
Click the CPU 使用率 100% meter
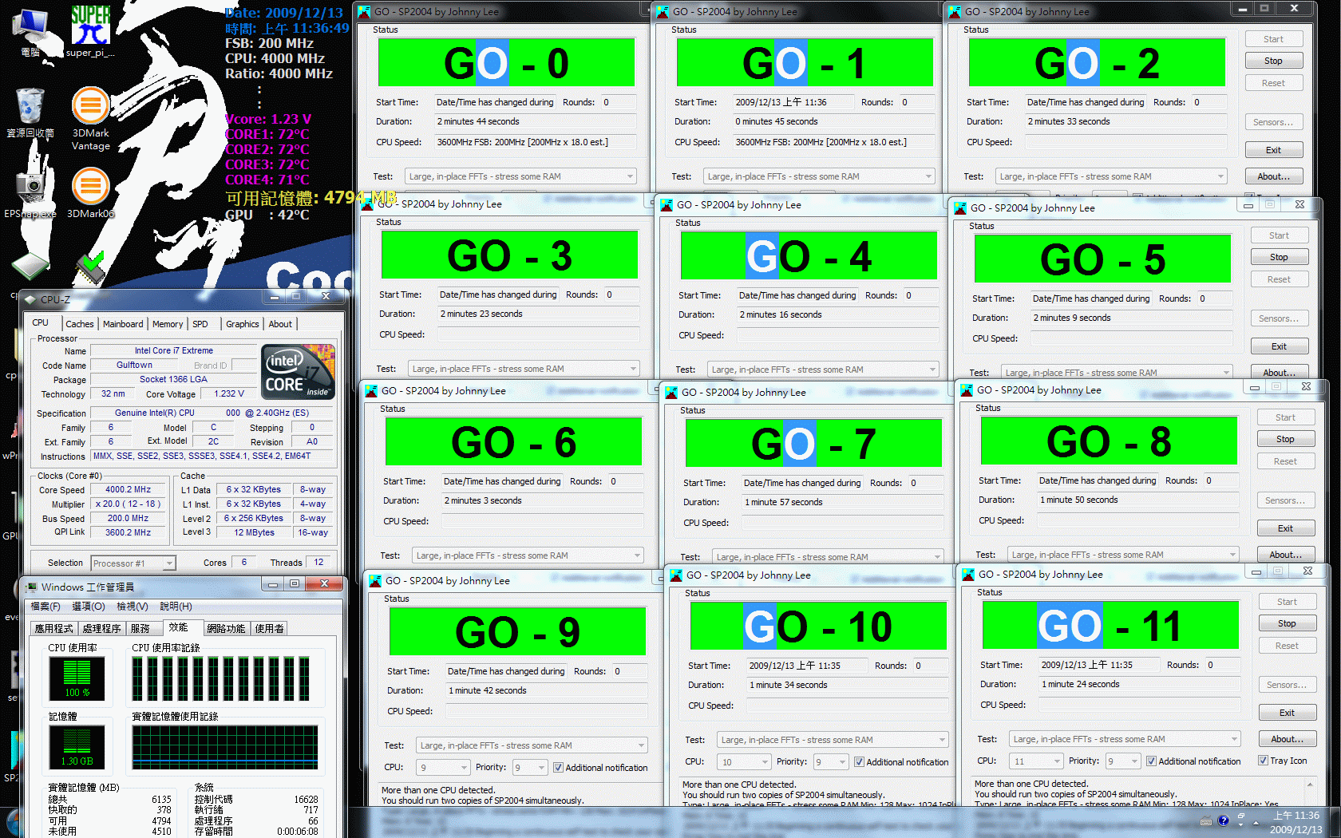[77, 679]
